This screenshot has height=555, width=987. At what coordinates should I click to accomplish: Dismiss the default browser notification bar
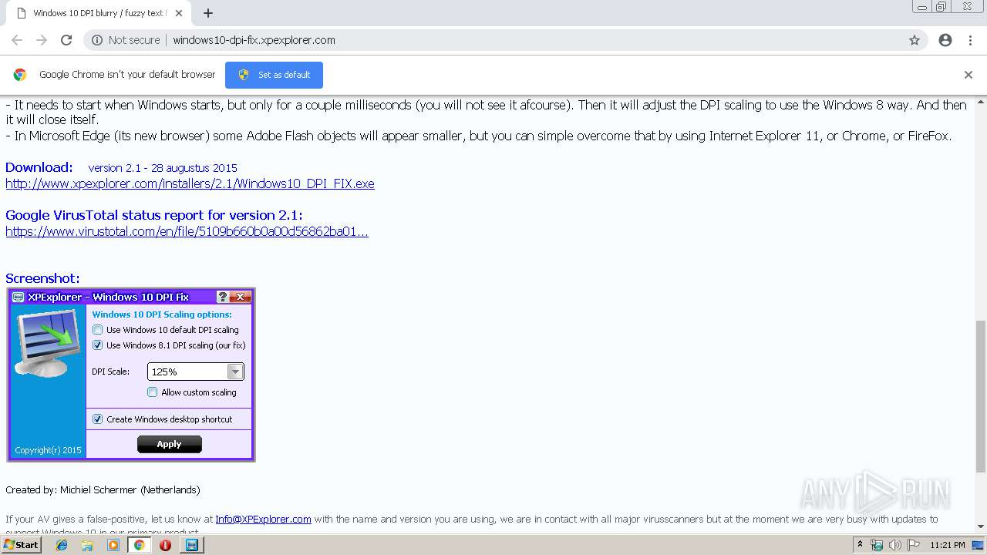(968, 75)
